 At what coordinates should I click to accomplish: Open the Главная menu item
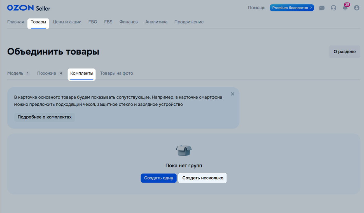[x=15, y=22]
